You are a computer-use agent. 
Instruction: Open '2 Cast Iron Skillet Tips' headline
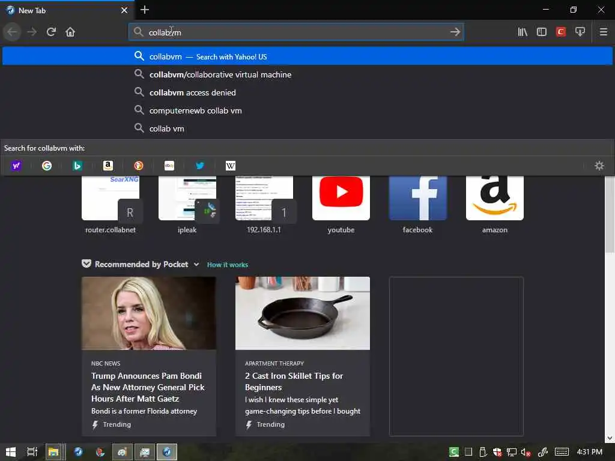294,381
